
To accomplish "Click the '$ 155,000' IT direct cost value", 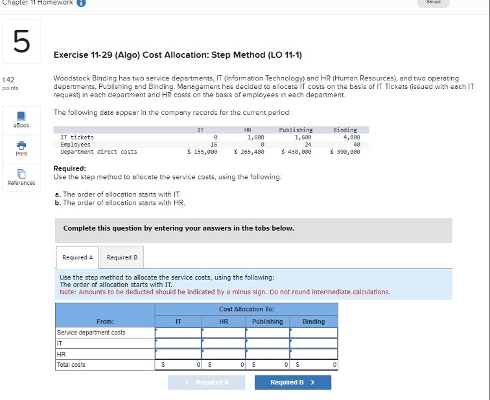I will coord(202,152).
